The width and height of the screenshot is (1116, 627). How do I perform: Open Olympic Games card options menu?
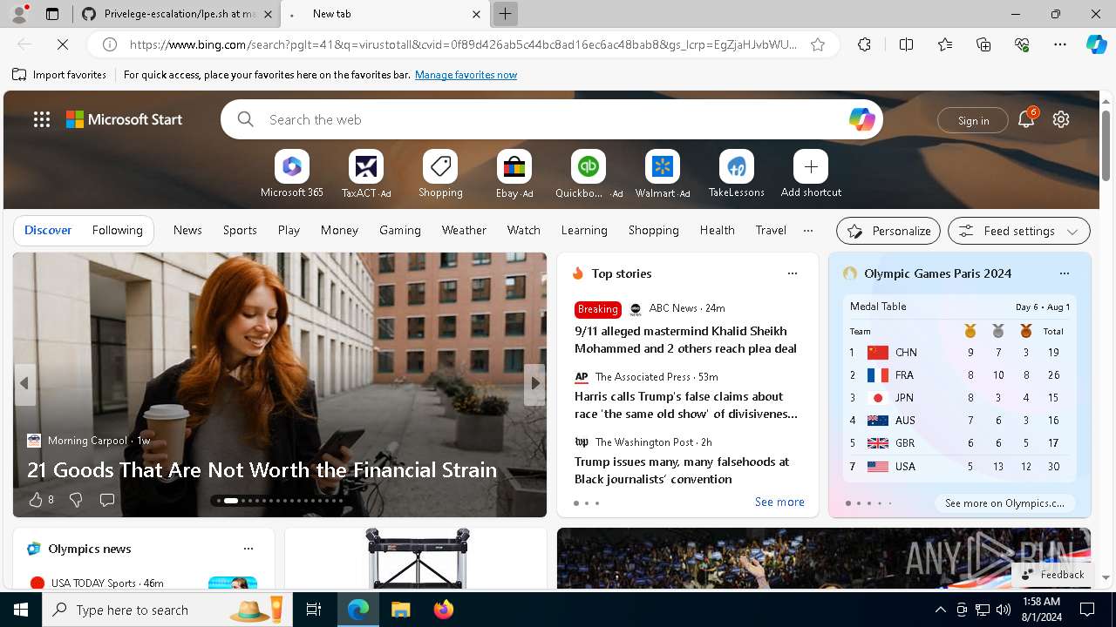(x=1064, y=273)
